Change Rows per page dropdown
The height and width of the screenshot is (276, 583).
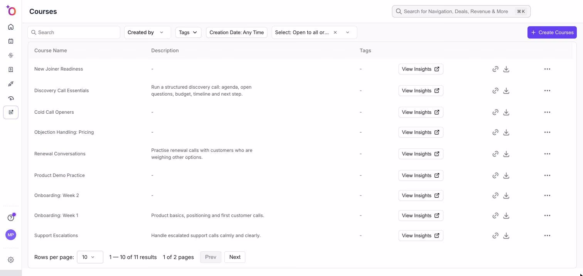[x=90, y=257]
